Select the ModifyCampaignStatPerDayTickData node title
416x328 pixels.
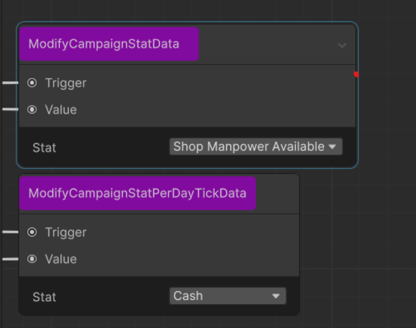tap(137, 194)
